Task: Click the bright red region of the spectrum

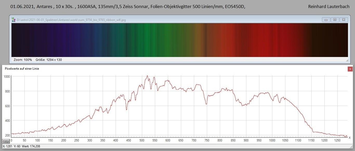Action: [x=265, y=40]
